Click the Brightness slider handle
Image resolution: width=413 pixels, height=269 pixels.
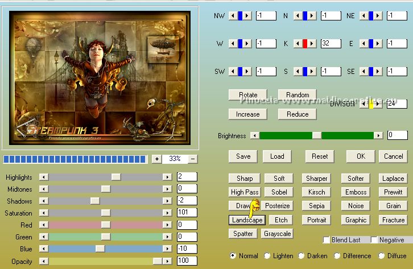(x=317, y=135)
